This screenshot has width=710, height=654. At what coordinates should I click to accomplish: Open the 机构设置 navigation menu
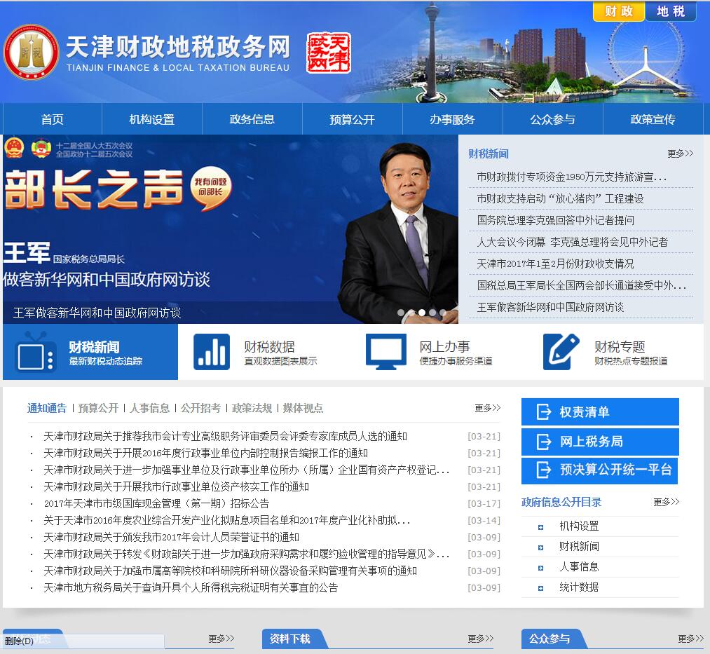pyautogui.click(x=152, y=119)
